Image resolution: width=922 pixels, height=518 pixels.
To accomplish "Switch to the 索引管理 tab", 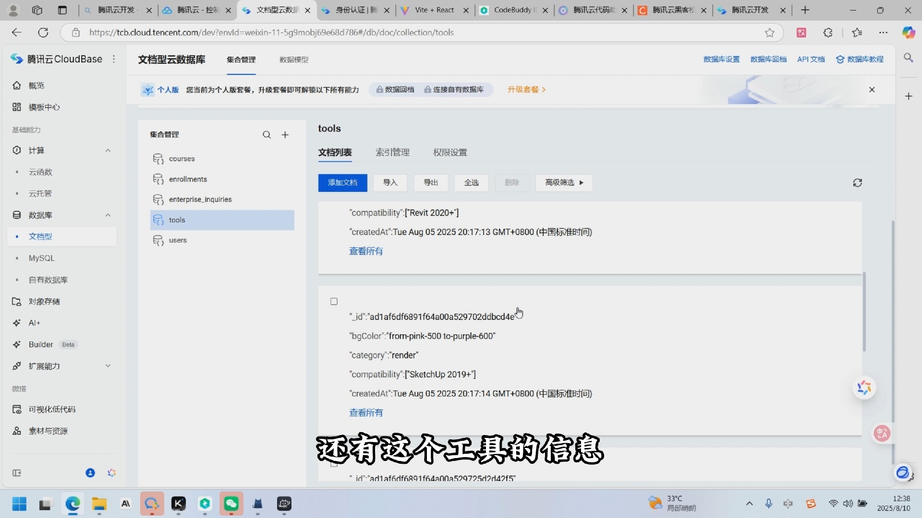I will tap(392, 152).
